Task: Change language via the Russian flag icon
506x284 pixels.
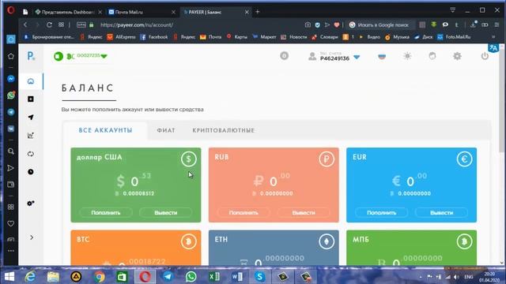Action: pos(382,56)
